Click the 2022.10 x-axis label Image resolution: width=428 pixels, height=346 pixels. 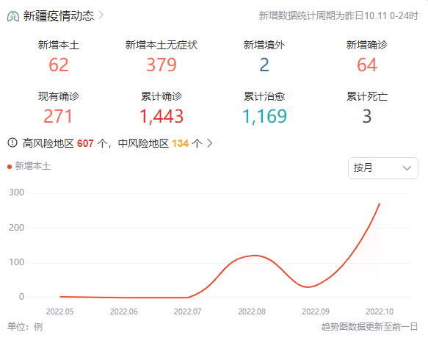380,311
